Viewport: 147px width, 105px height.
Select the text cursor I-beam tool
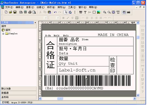pyautogui.click(x=75, y=12)
